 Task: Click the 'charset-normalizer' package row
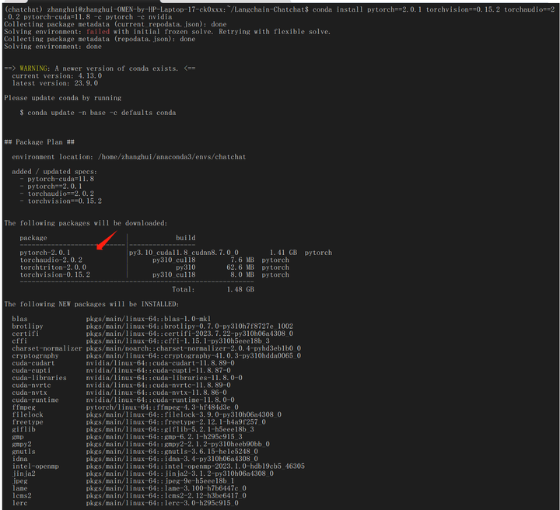click(x=156, y=348)
